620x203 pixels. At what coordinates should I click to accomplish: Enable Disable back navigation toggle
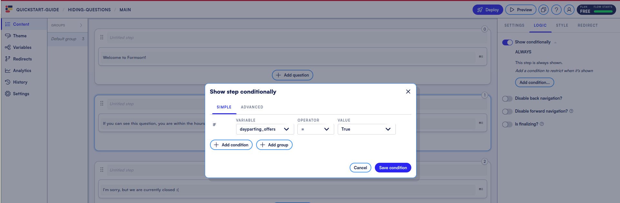507,99
